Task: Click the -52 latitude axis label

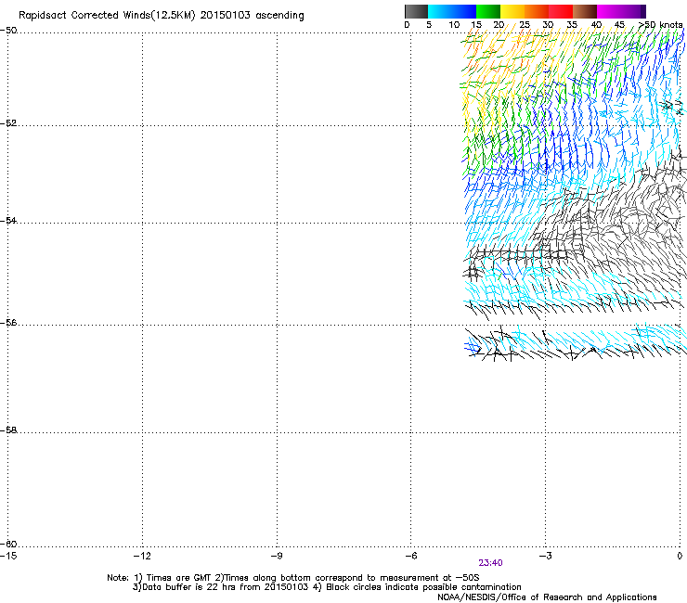Action: pos(8,123)
